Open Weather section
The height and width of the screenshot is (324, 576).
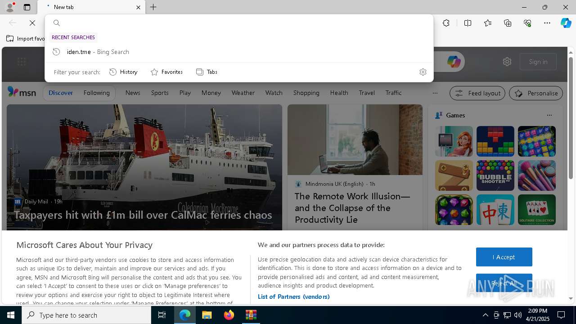pyautogui.click(x=243, y=93)
